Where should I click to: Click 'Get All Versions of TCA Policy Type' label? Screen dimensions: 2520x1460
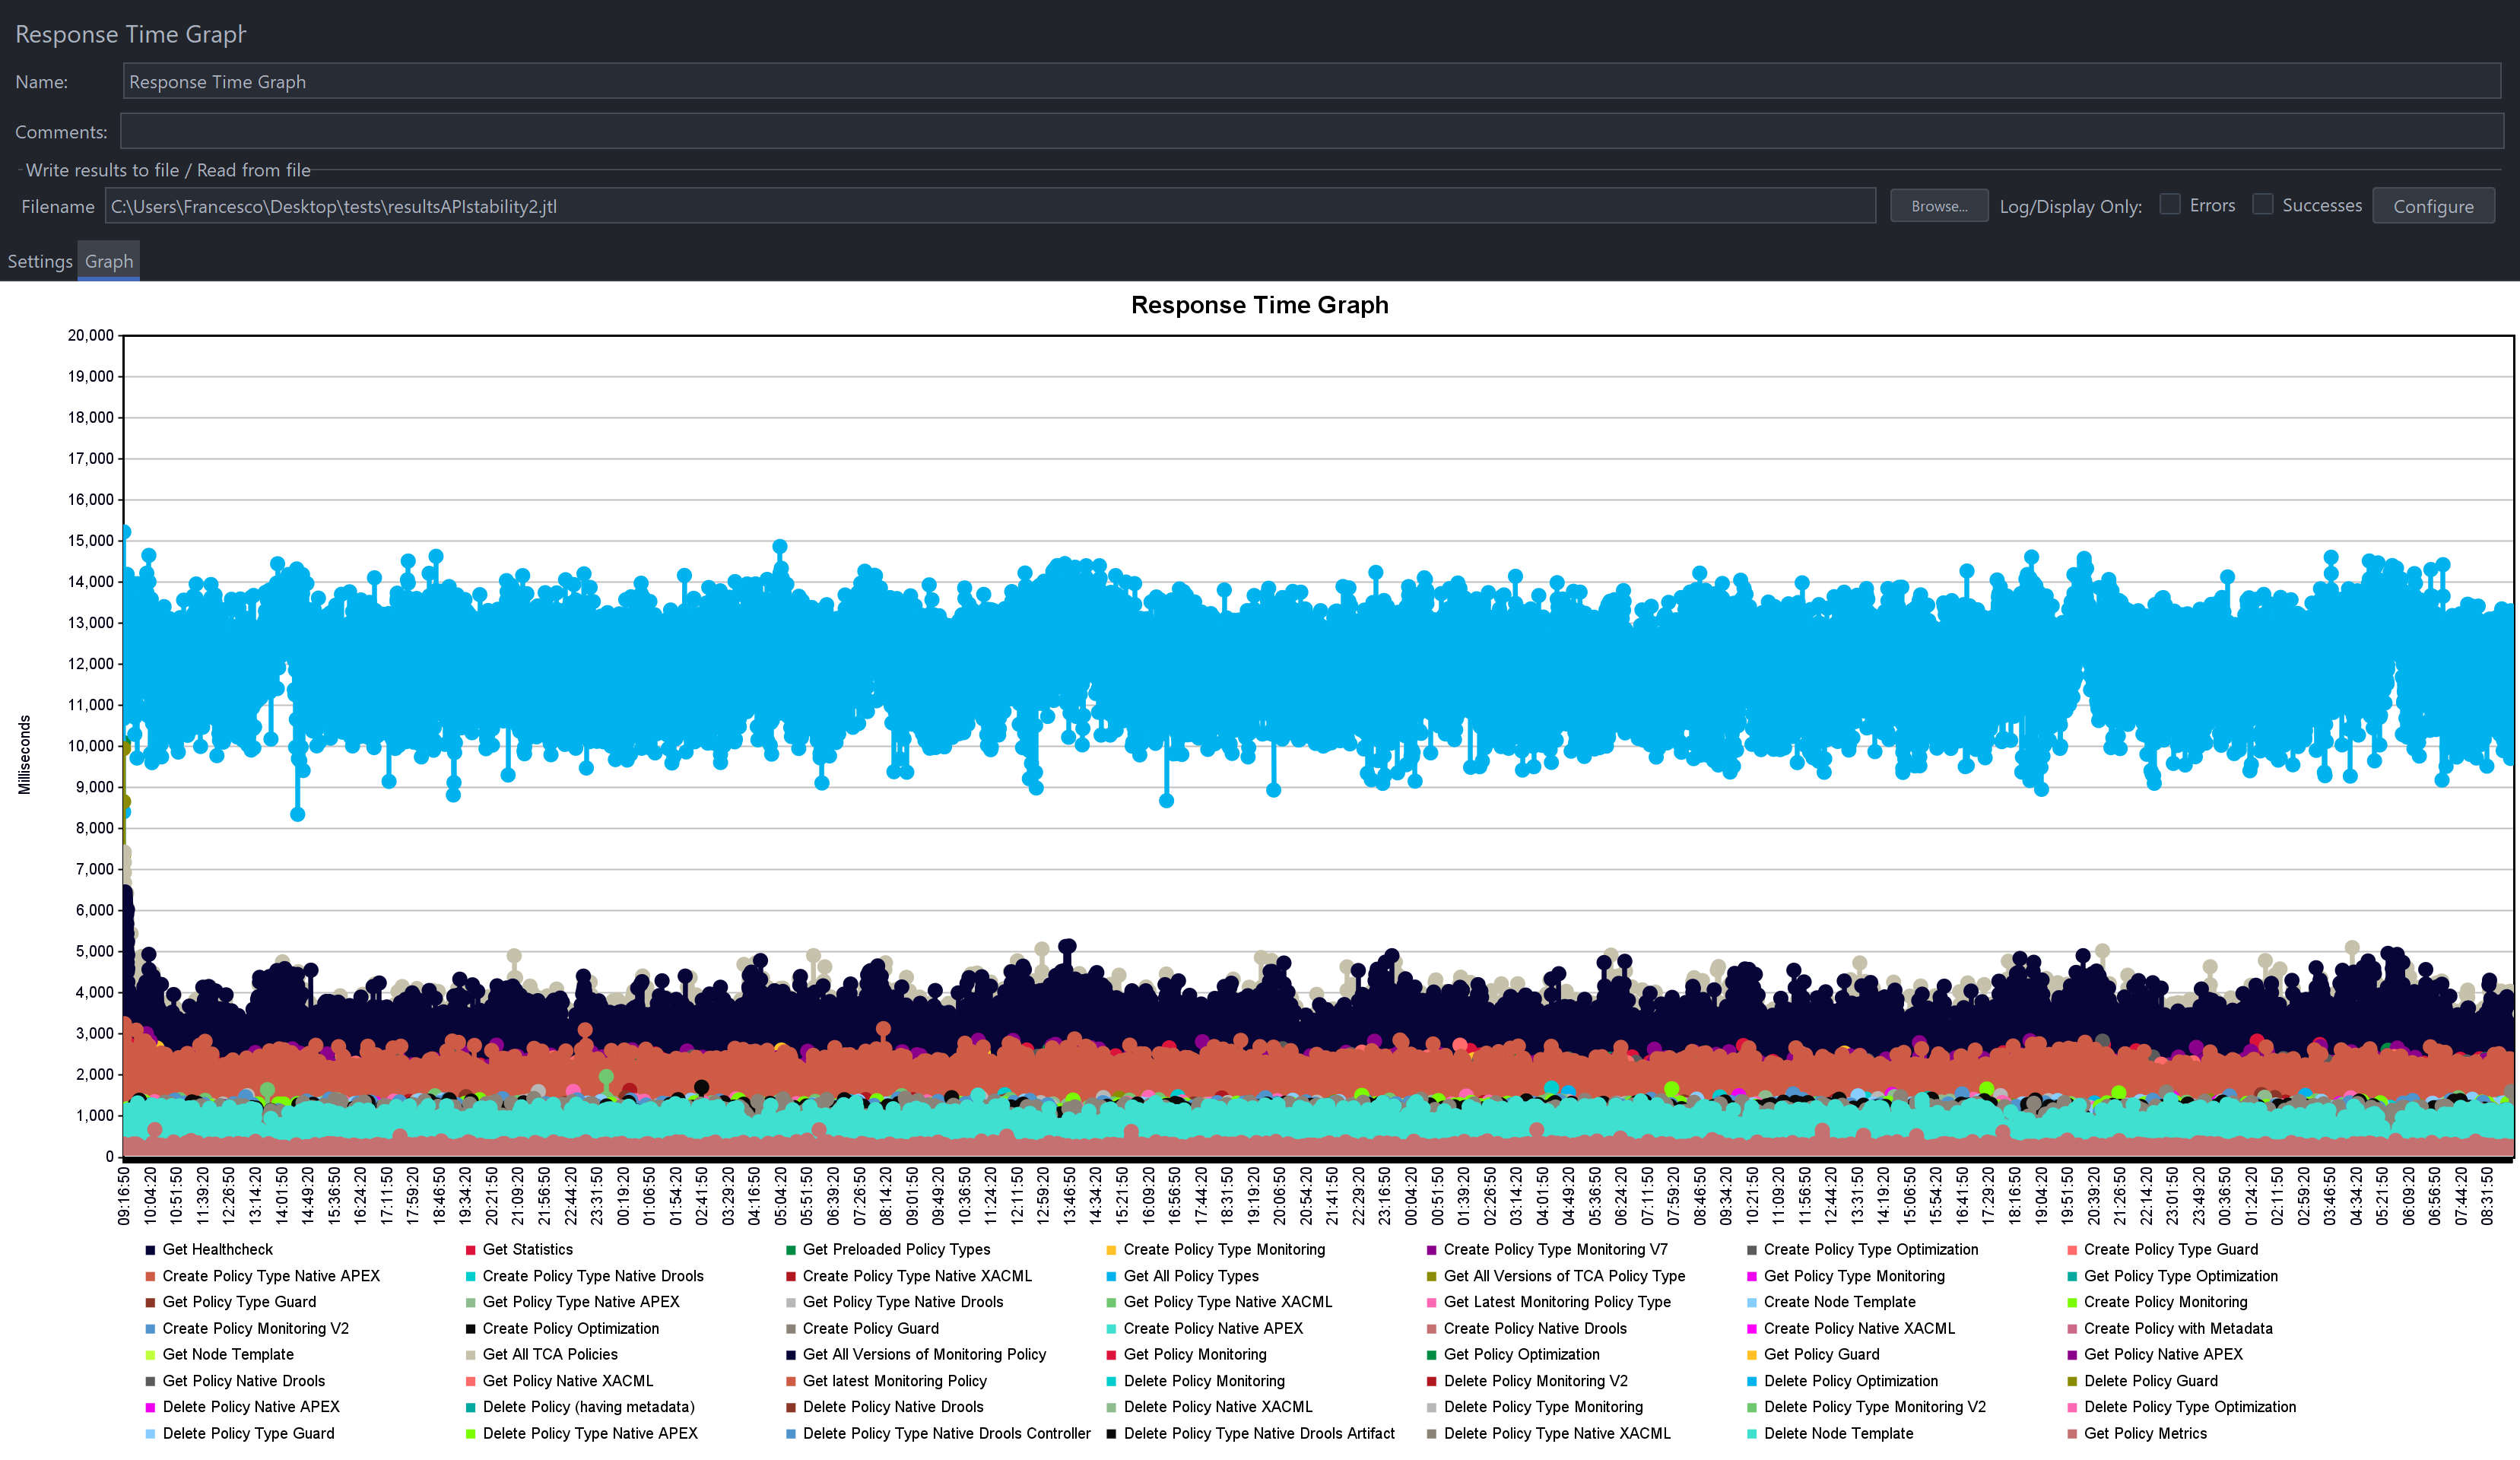click(1564, 1276)
